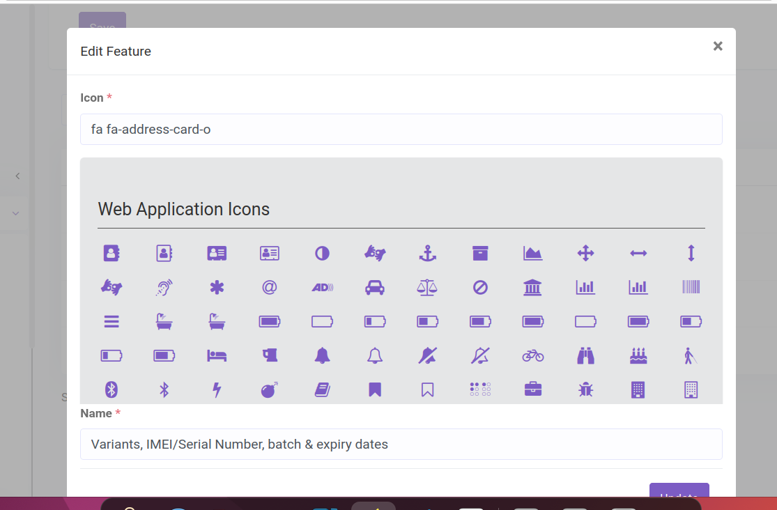
Task: Choose the lightning bolt icon
Action: point(217,389)
